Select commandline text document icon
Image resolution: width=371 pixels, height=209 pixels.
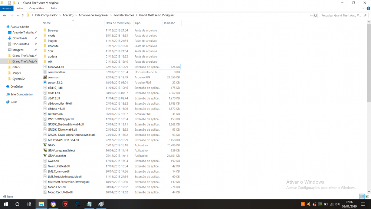coord(45,72)
